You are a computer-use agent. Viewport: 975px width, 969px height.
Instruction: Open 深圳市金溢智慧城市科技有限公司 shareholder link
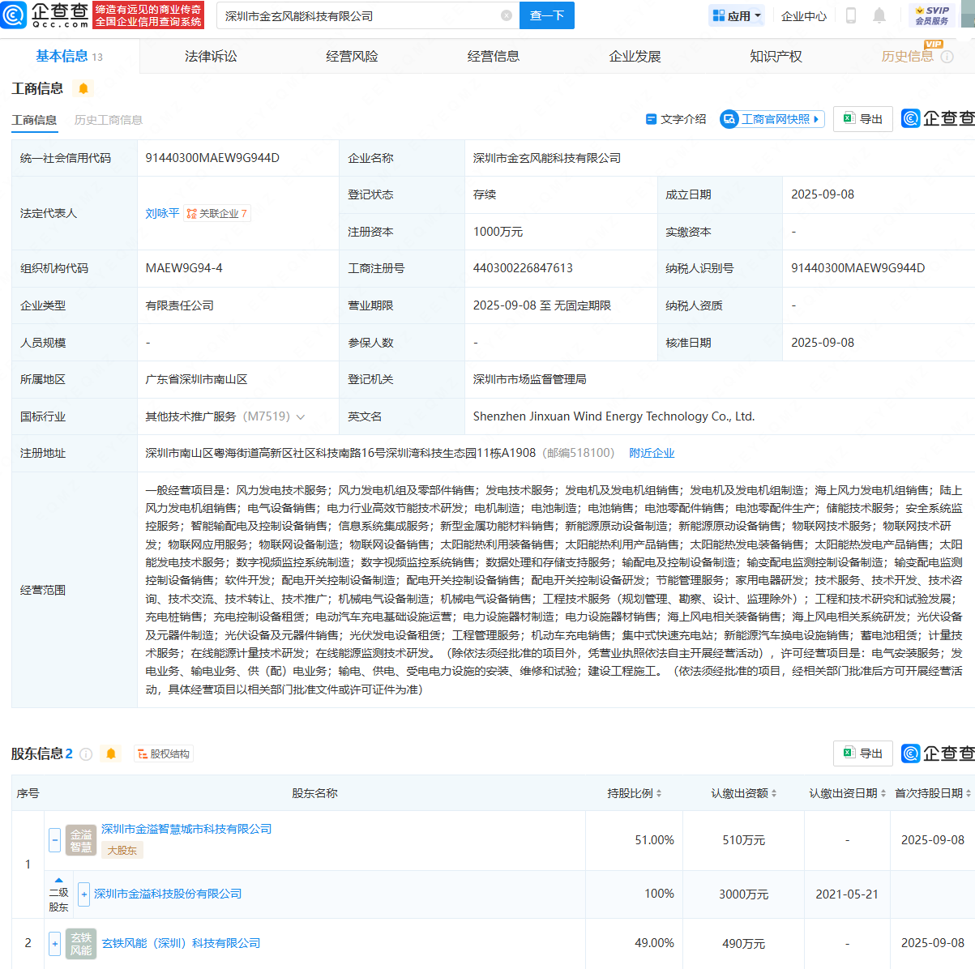(x=186, y=829)
